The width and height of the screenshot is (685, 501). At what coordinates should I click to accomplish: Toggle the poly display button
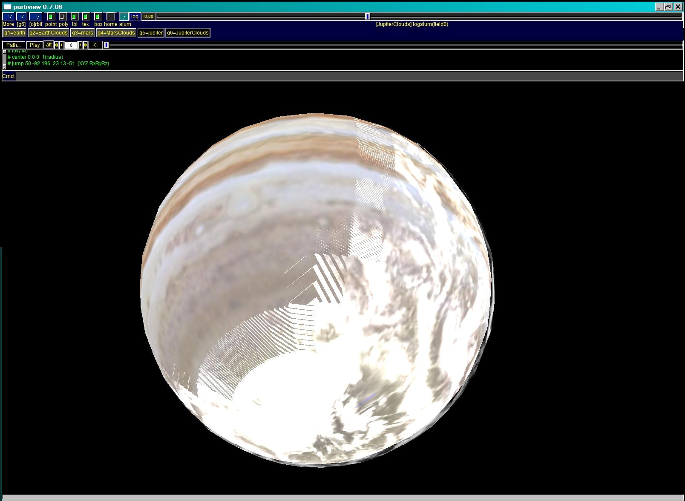[x=63, y=17]
